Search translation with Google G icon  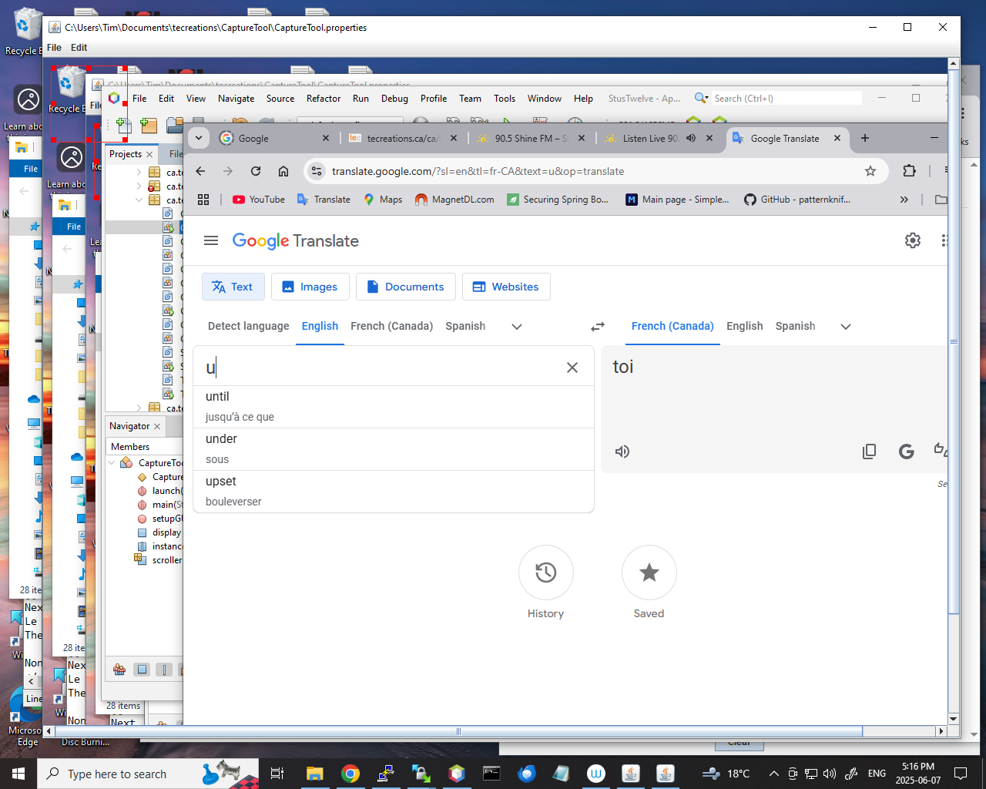tap(907, 452)
